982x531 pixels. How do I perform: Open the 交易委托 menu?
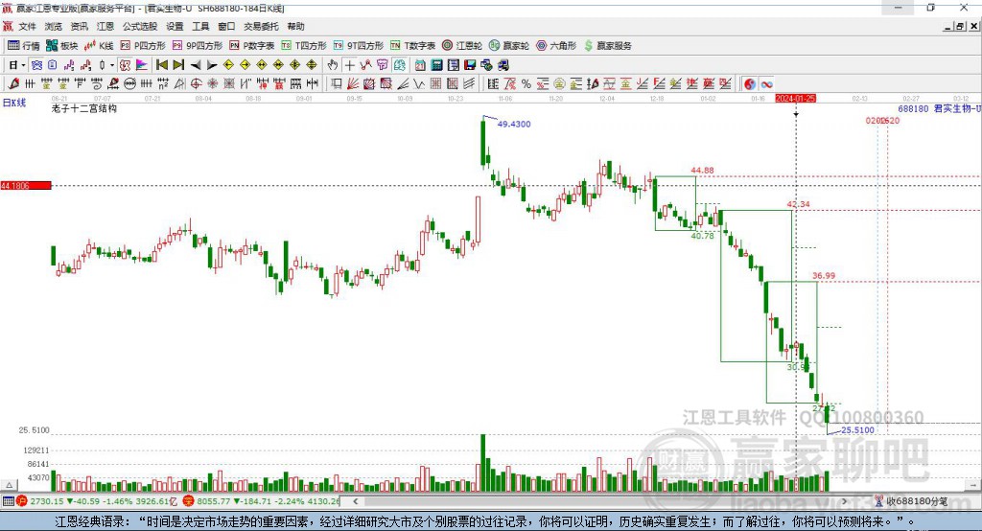click(x=261, y=26)
